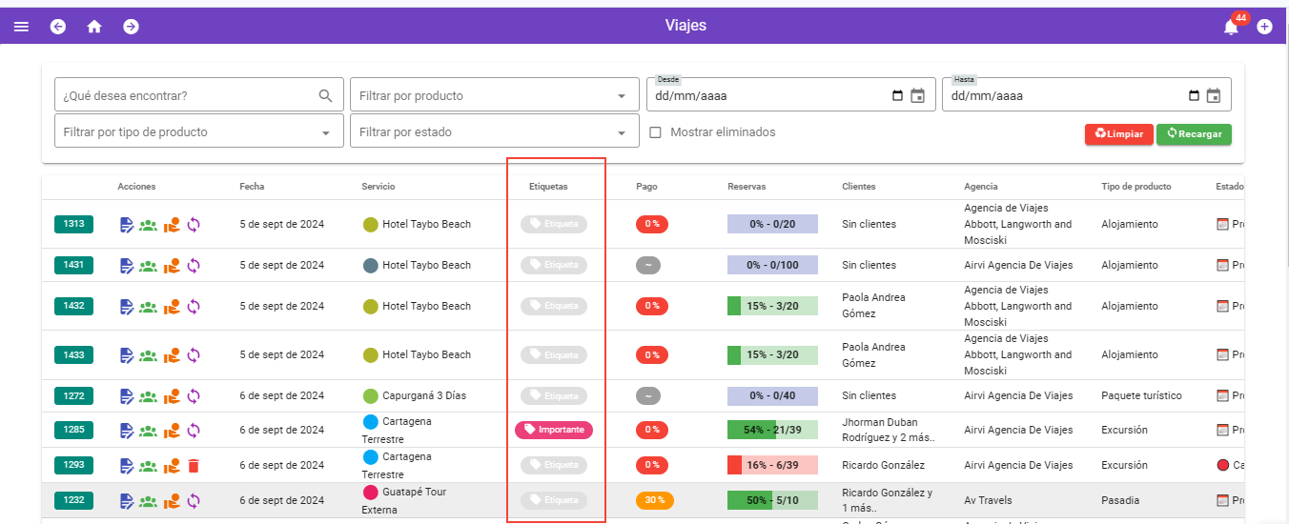Click the 54% - 21/39 reservations progress bar
1289x524 pixels.
tap(772, 431)
